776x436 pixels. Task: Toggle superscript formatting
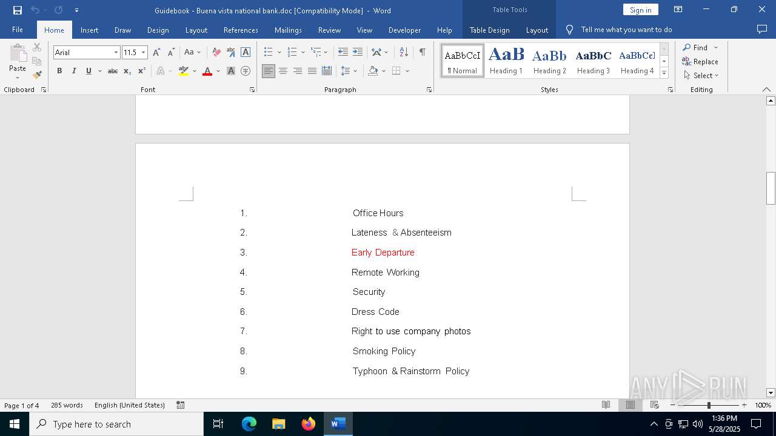[142, 71]
